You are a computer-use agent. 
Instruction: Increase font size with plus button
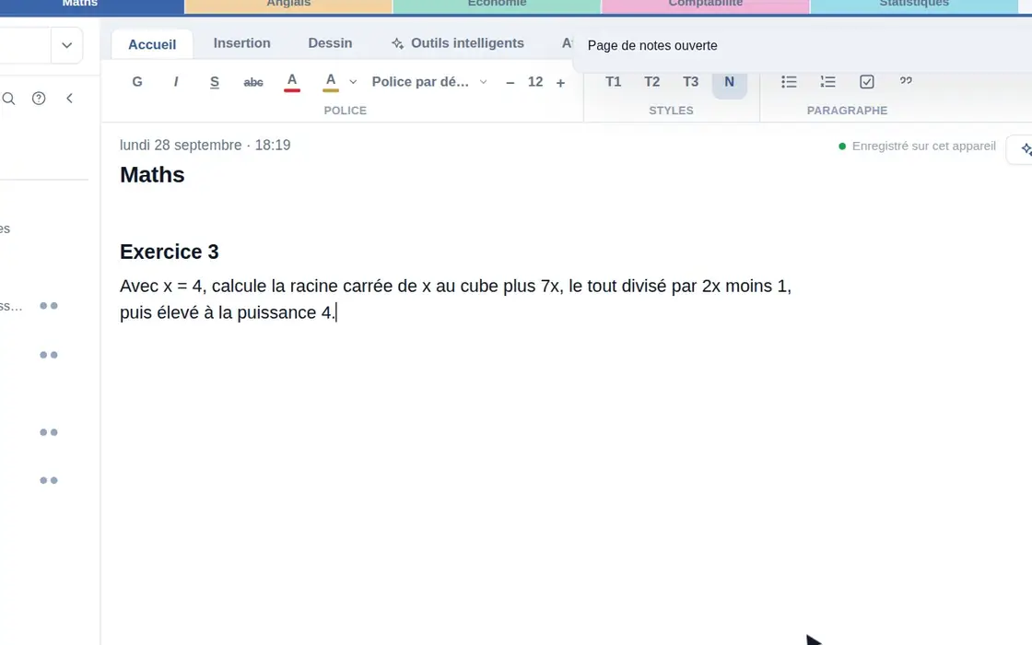point(560,82)
